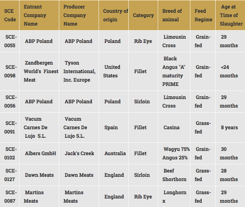Click the SCE Code column header

(10, 15)
